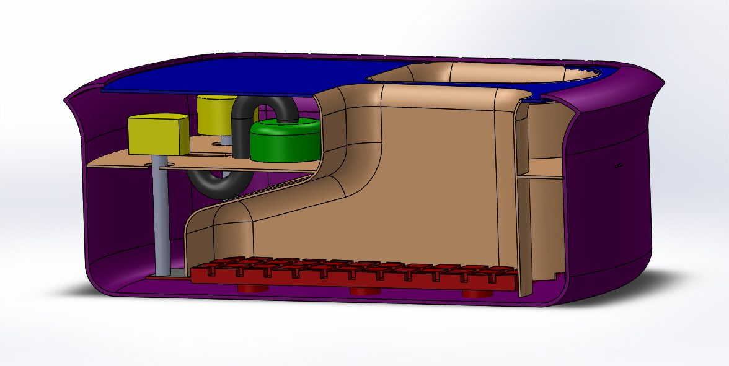Click the tan shelf holding the yellow block

point(118,162)
